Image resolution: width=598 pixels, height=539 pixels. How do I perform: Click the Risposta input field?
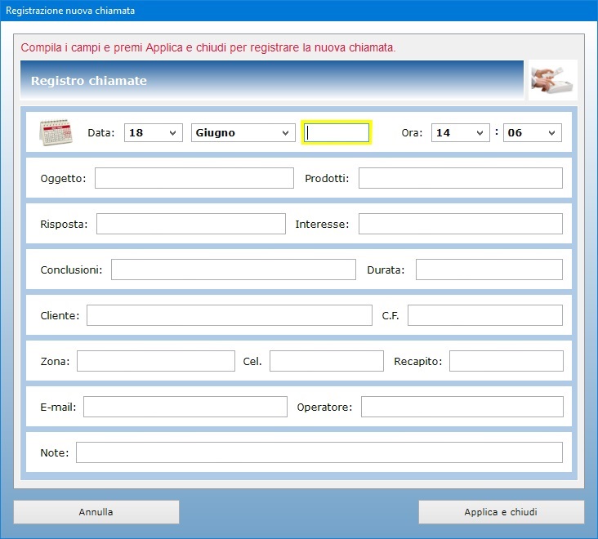pyautogui.click(x=190, y=224)
